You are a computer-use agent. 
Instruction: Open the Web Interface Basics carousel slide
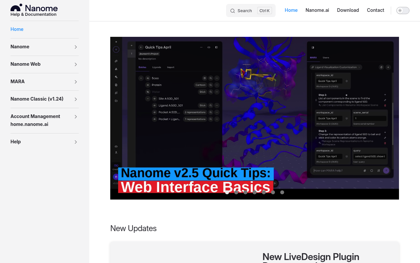pyautogui.click(x=255, y=118)
